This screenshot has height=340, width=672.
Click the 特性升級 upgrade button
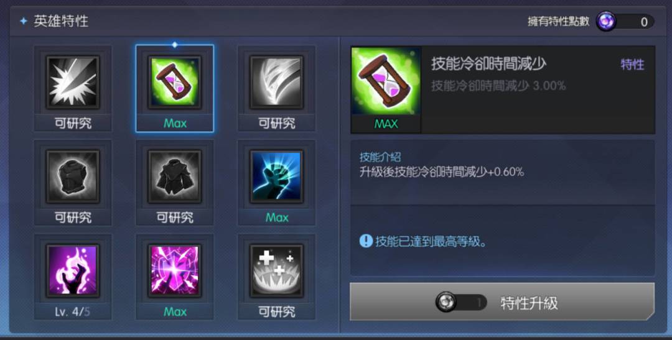[502, 301]
